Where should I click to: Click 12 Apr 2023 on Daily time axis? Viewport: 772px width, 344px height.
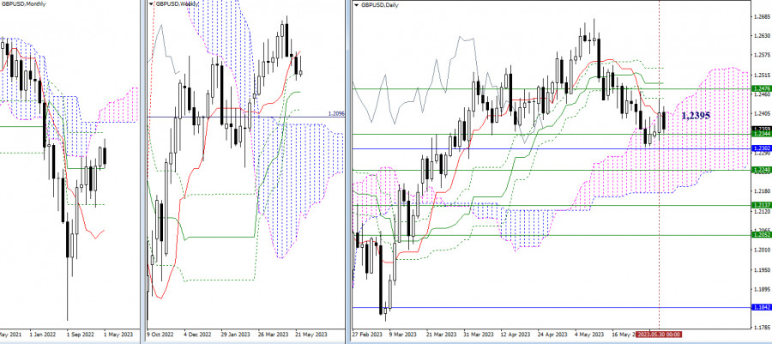coord(515,335)
